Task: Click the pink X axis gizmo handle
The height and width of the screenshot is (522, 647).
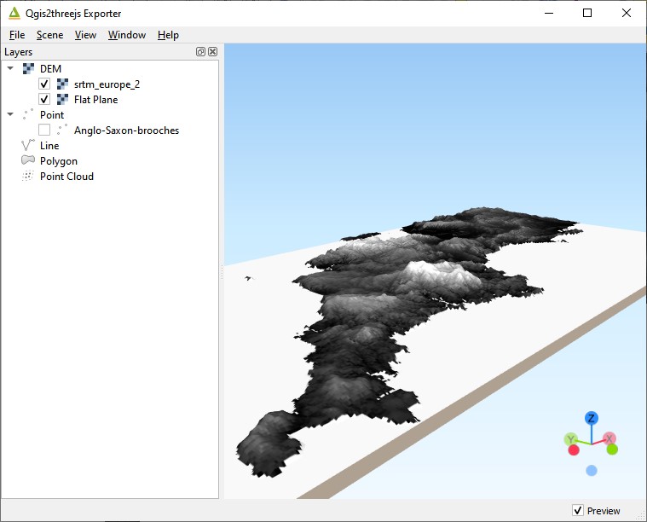Action: click(609, 438)
